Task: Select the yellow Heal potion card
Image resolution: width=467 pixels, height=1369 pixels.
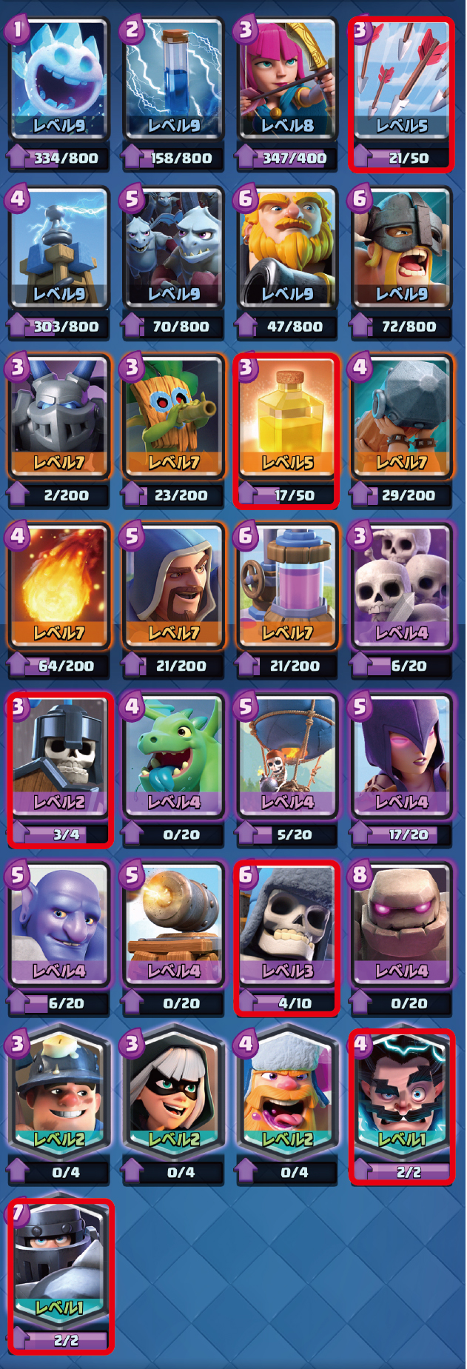Action: click(x=287, y=416)
